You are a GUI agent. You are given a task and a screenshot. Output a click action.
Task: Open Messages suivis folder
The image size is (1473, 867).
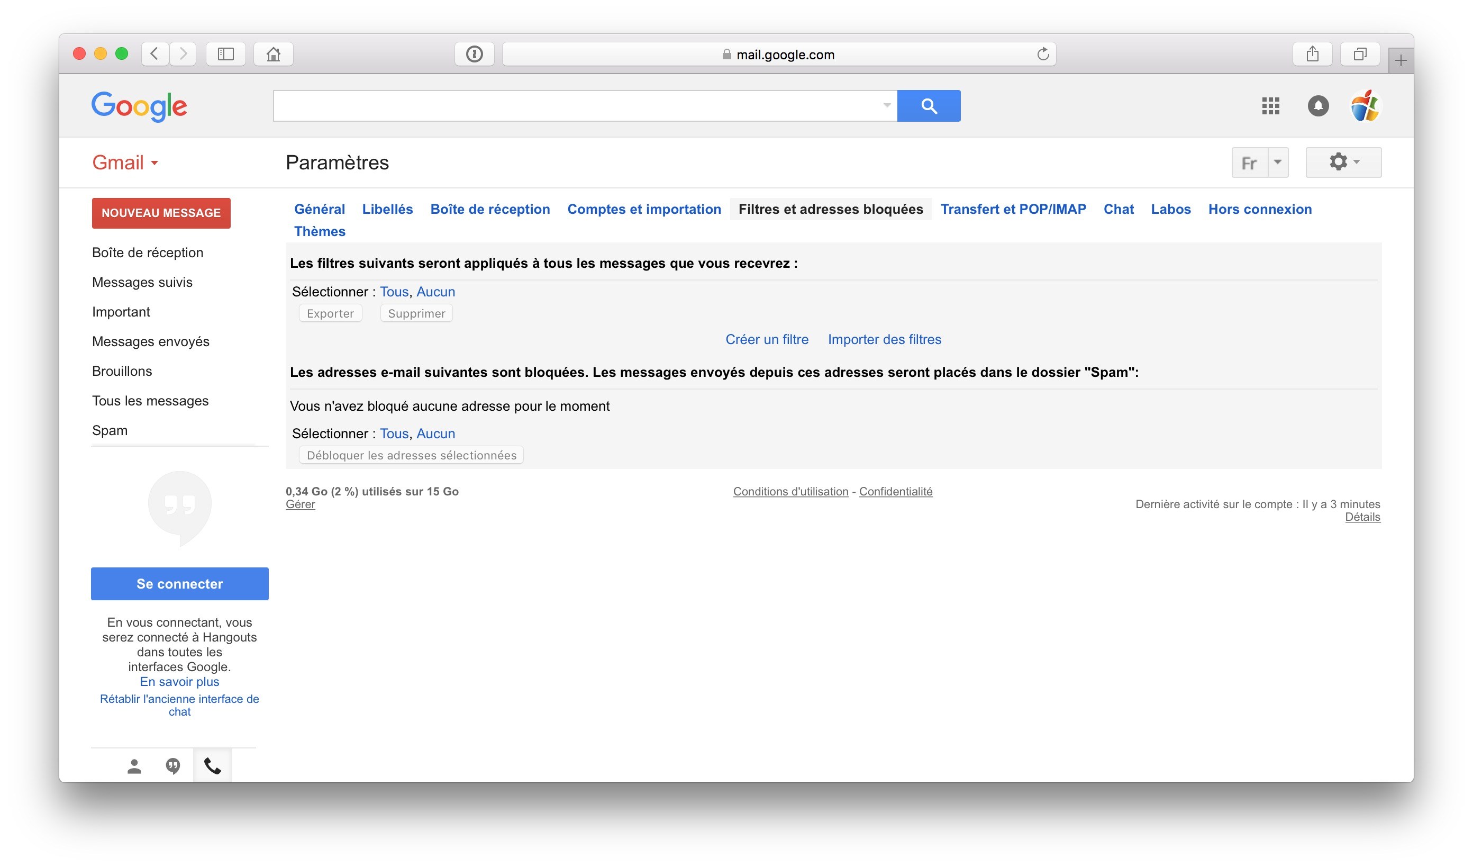[142, 282]
